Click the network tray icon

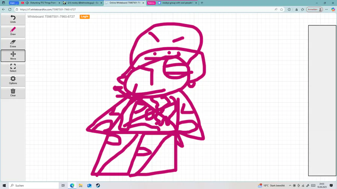[303, 186]
